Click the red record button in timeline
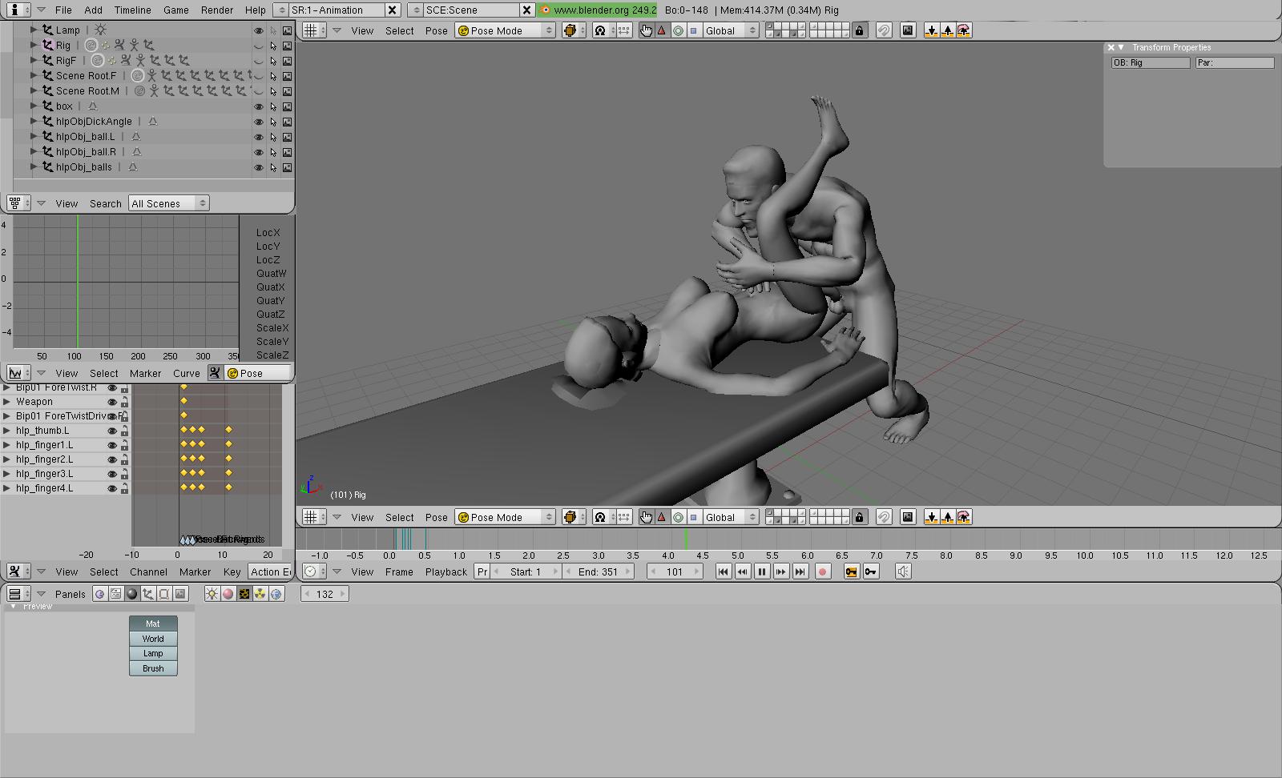 click(x=822, y=571)
